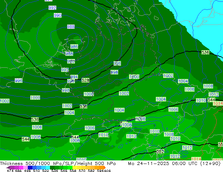Click the legend value 510
This screenshot has width=223, height=172.
click(37, 171)
